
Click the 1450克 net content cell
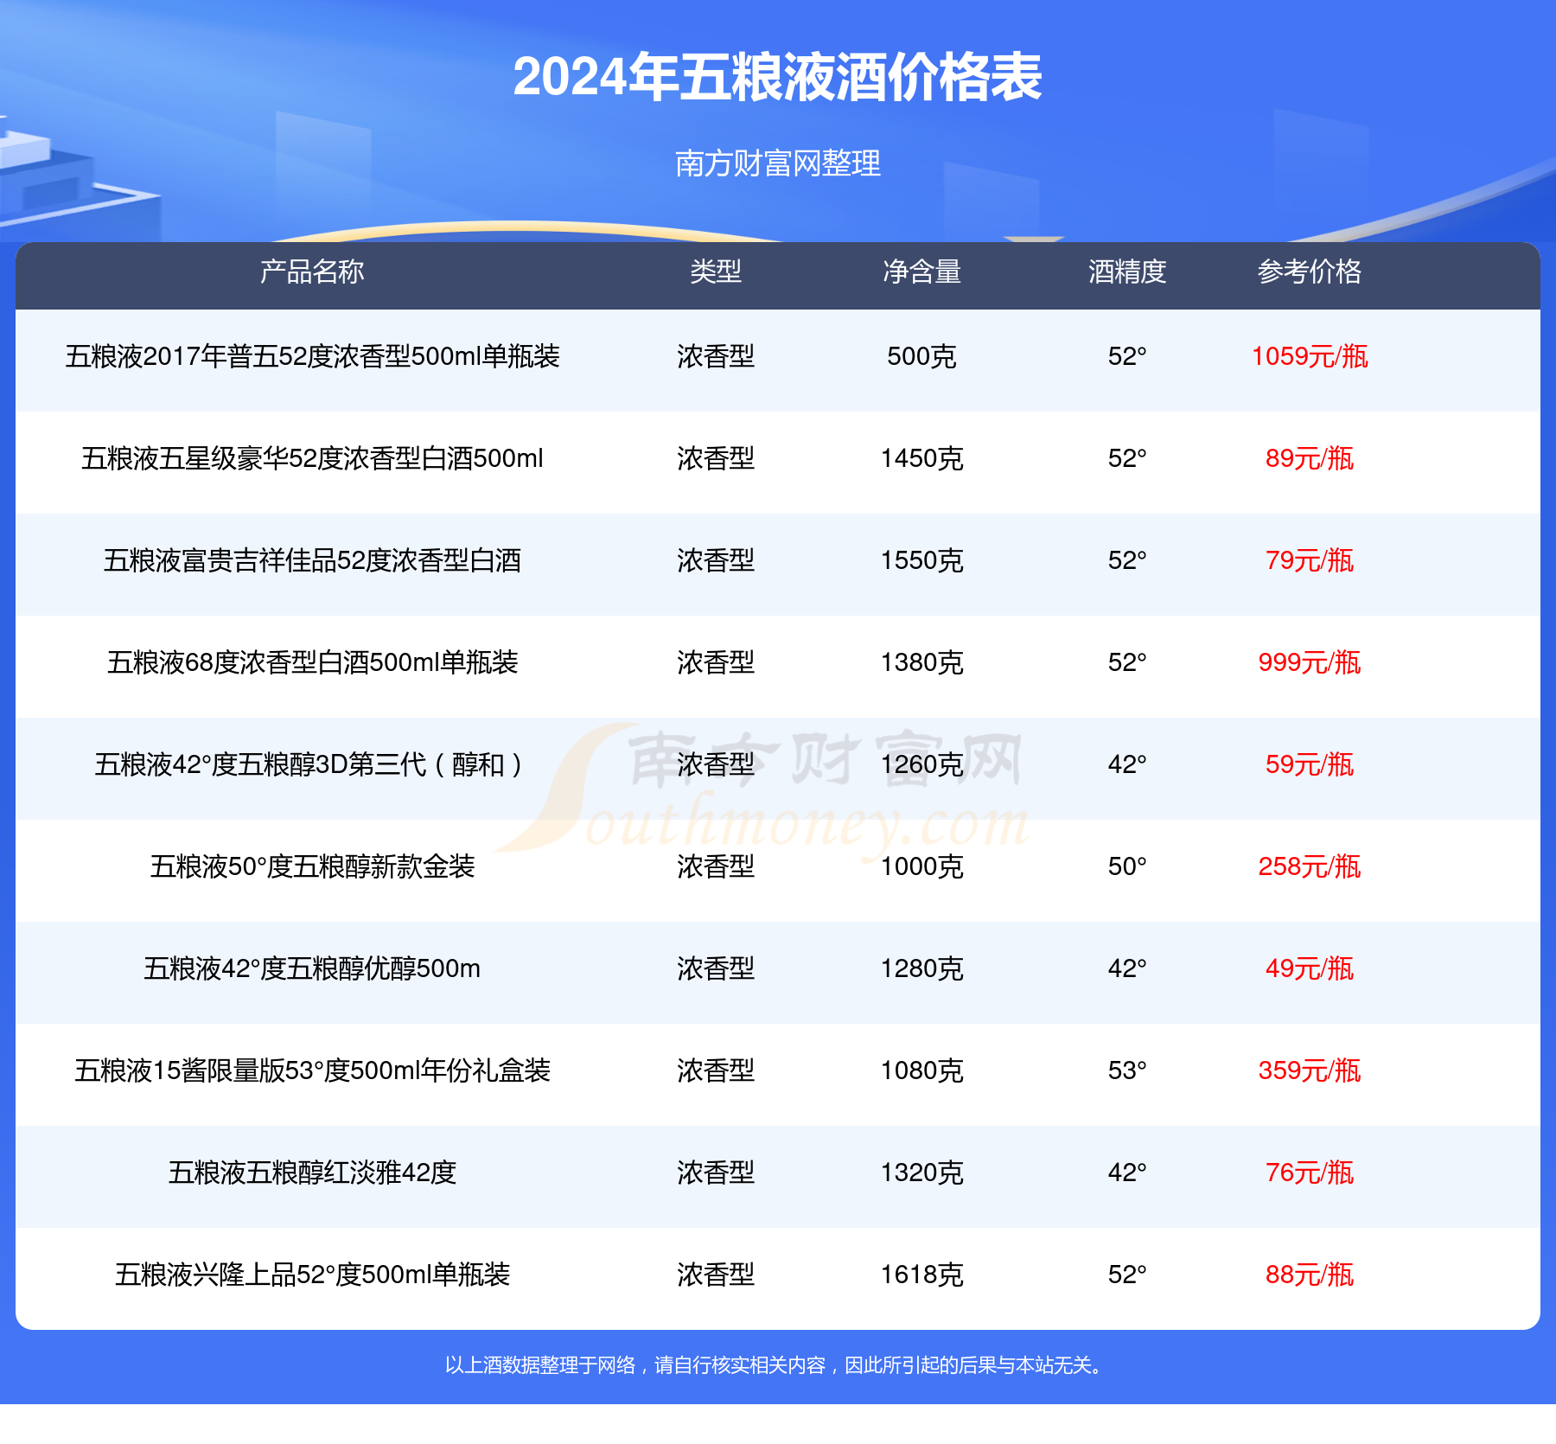pos(921,458)
